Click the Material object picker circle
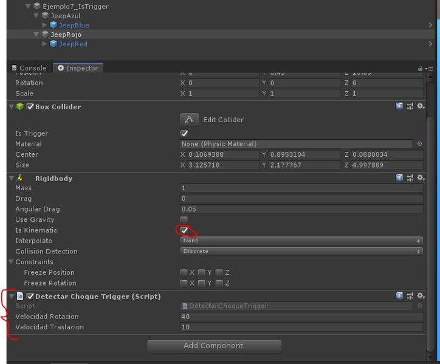The width and height of the screenshot is (440, 364). (x=419, y=143)
